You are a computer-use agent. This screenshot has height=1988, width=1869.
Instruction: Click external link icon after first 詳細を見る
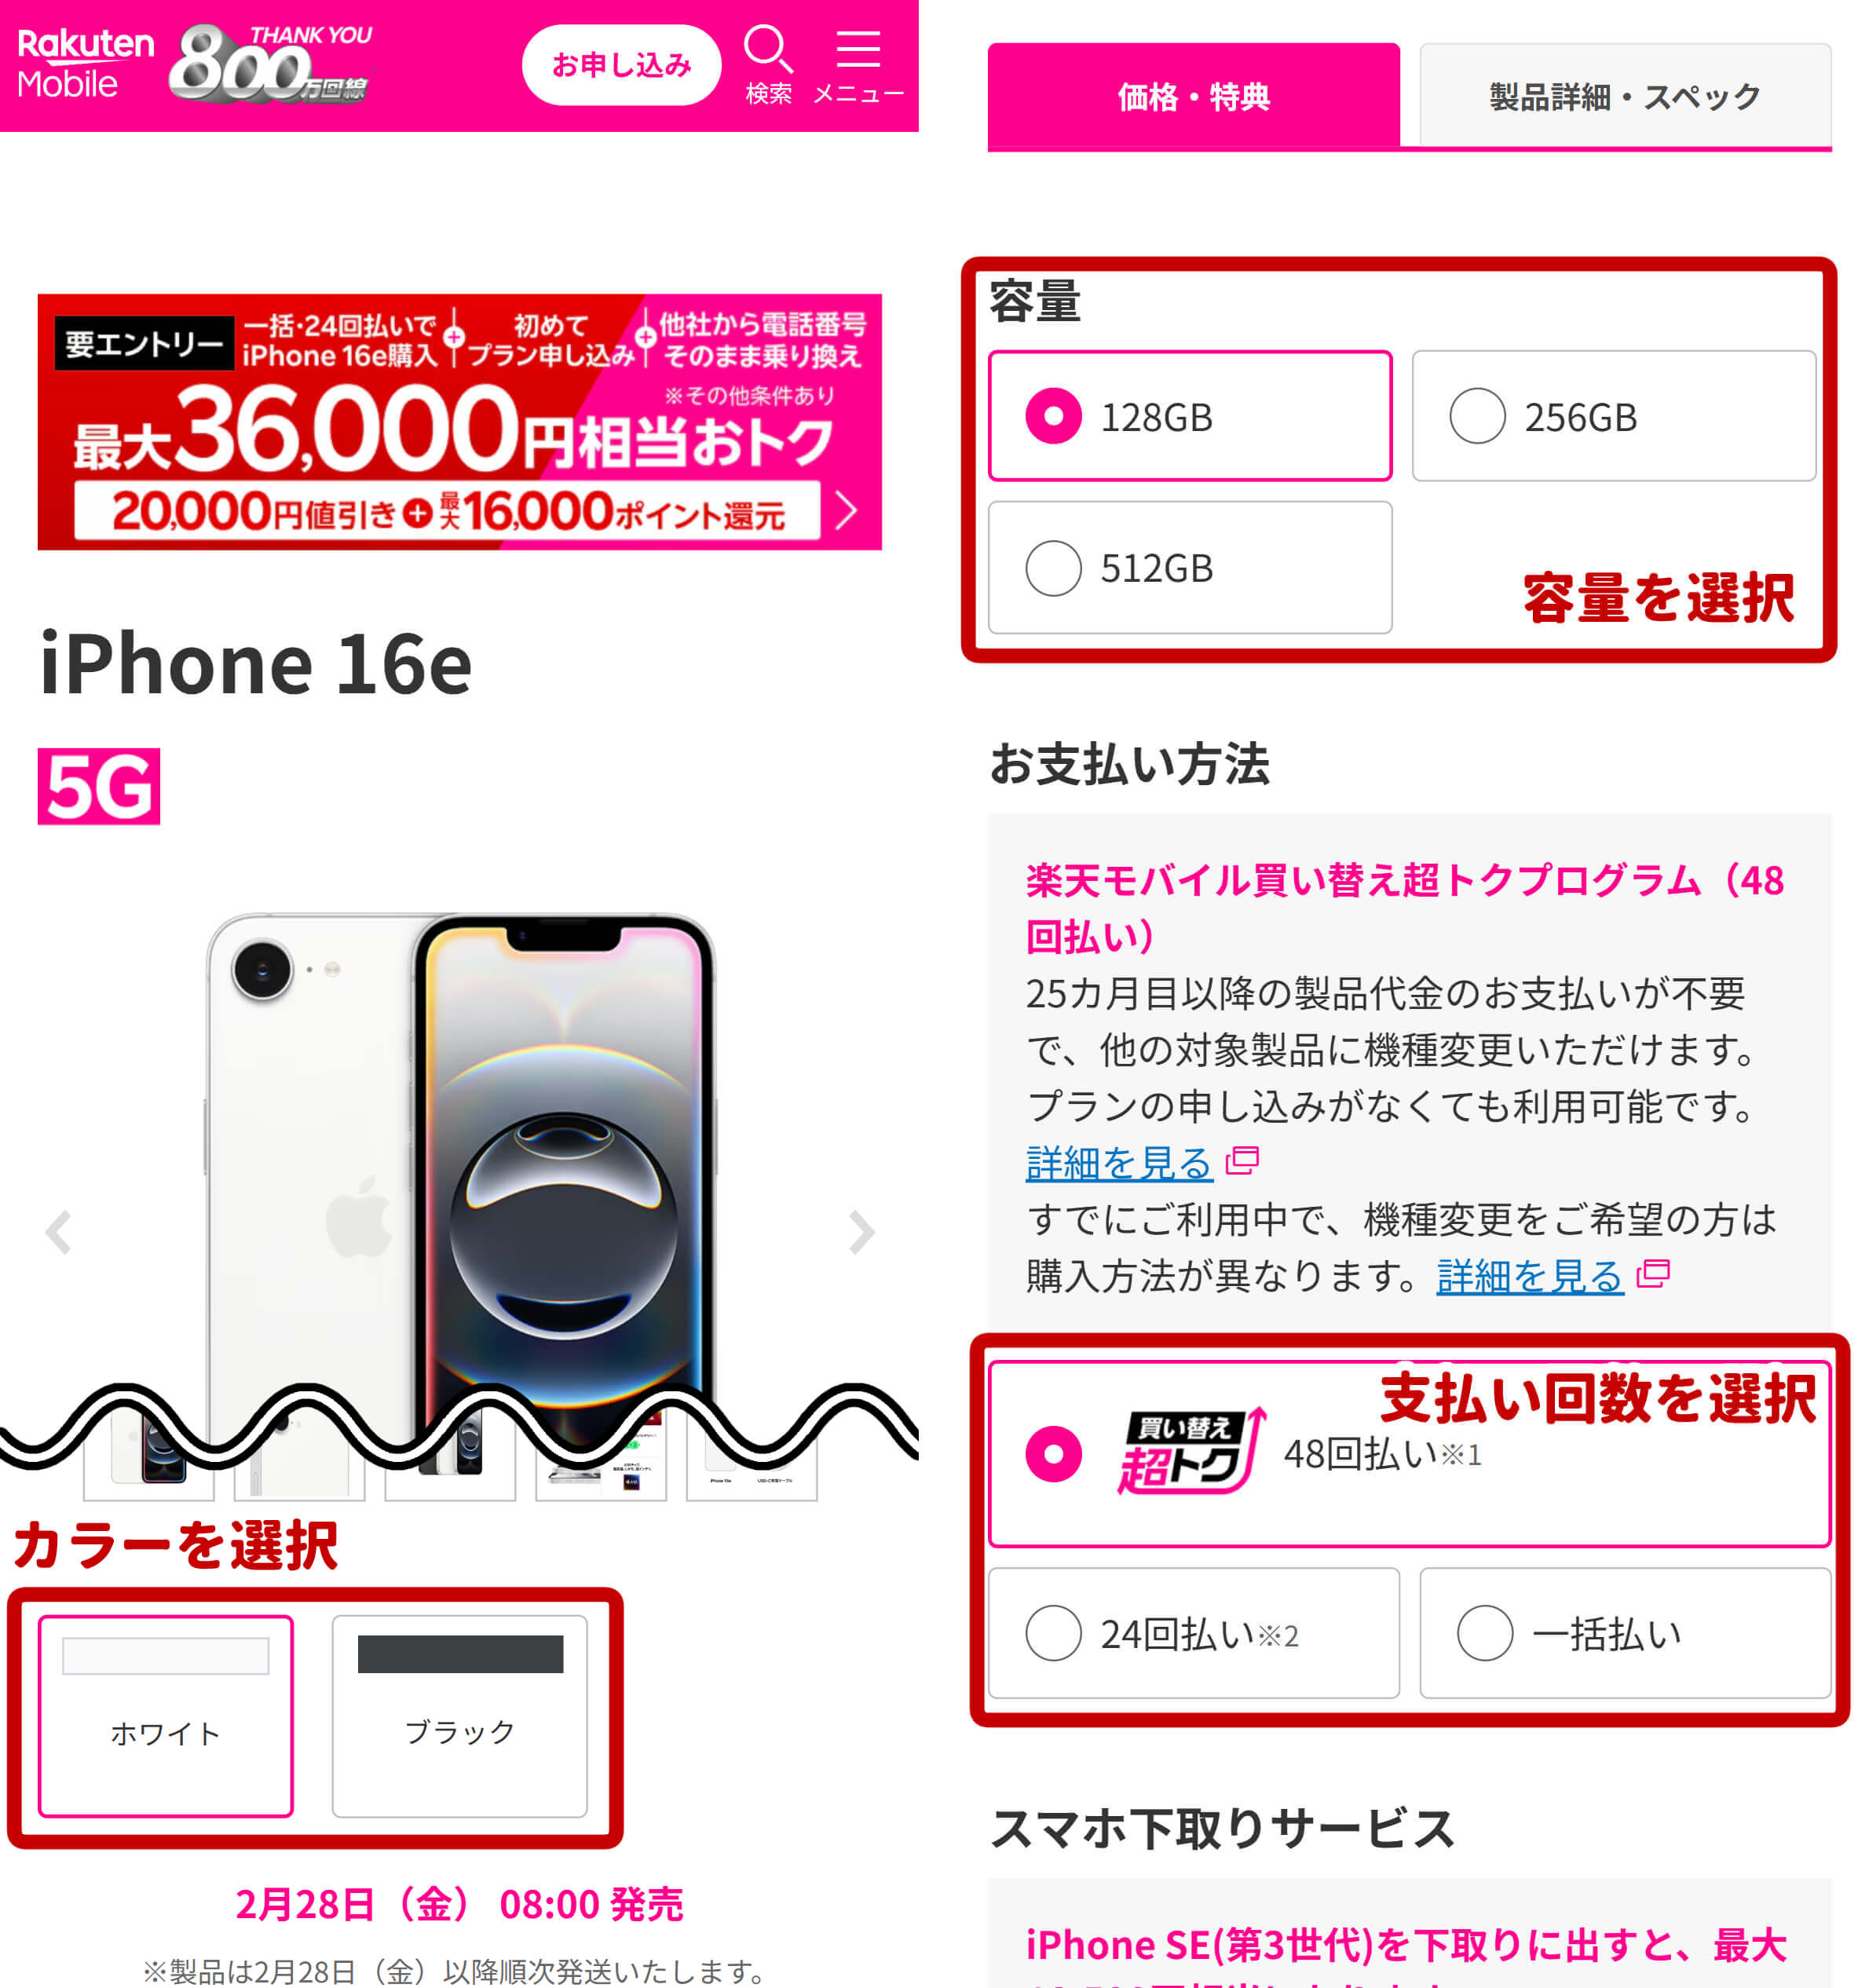click(x=1243, y=1160)
